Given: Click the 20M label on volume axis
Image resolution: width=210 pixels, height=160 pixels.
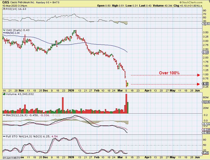Looking at the screenshot, I should pyautogui.click(x=205, y=108).
